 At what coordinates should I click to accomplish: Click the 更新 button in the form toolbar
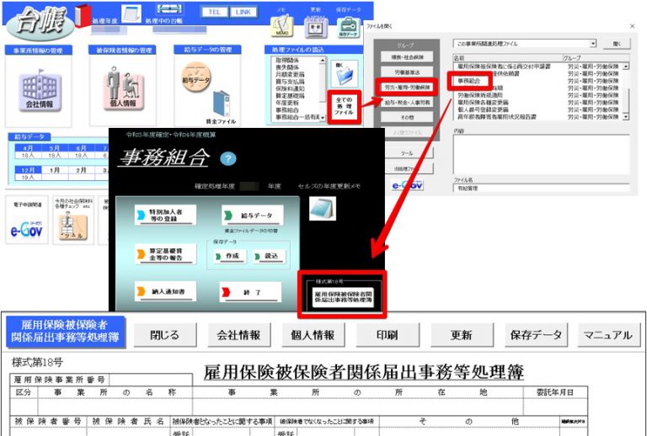(461, 335)
